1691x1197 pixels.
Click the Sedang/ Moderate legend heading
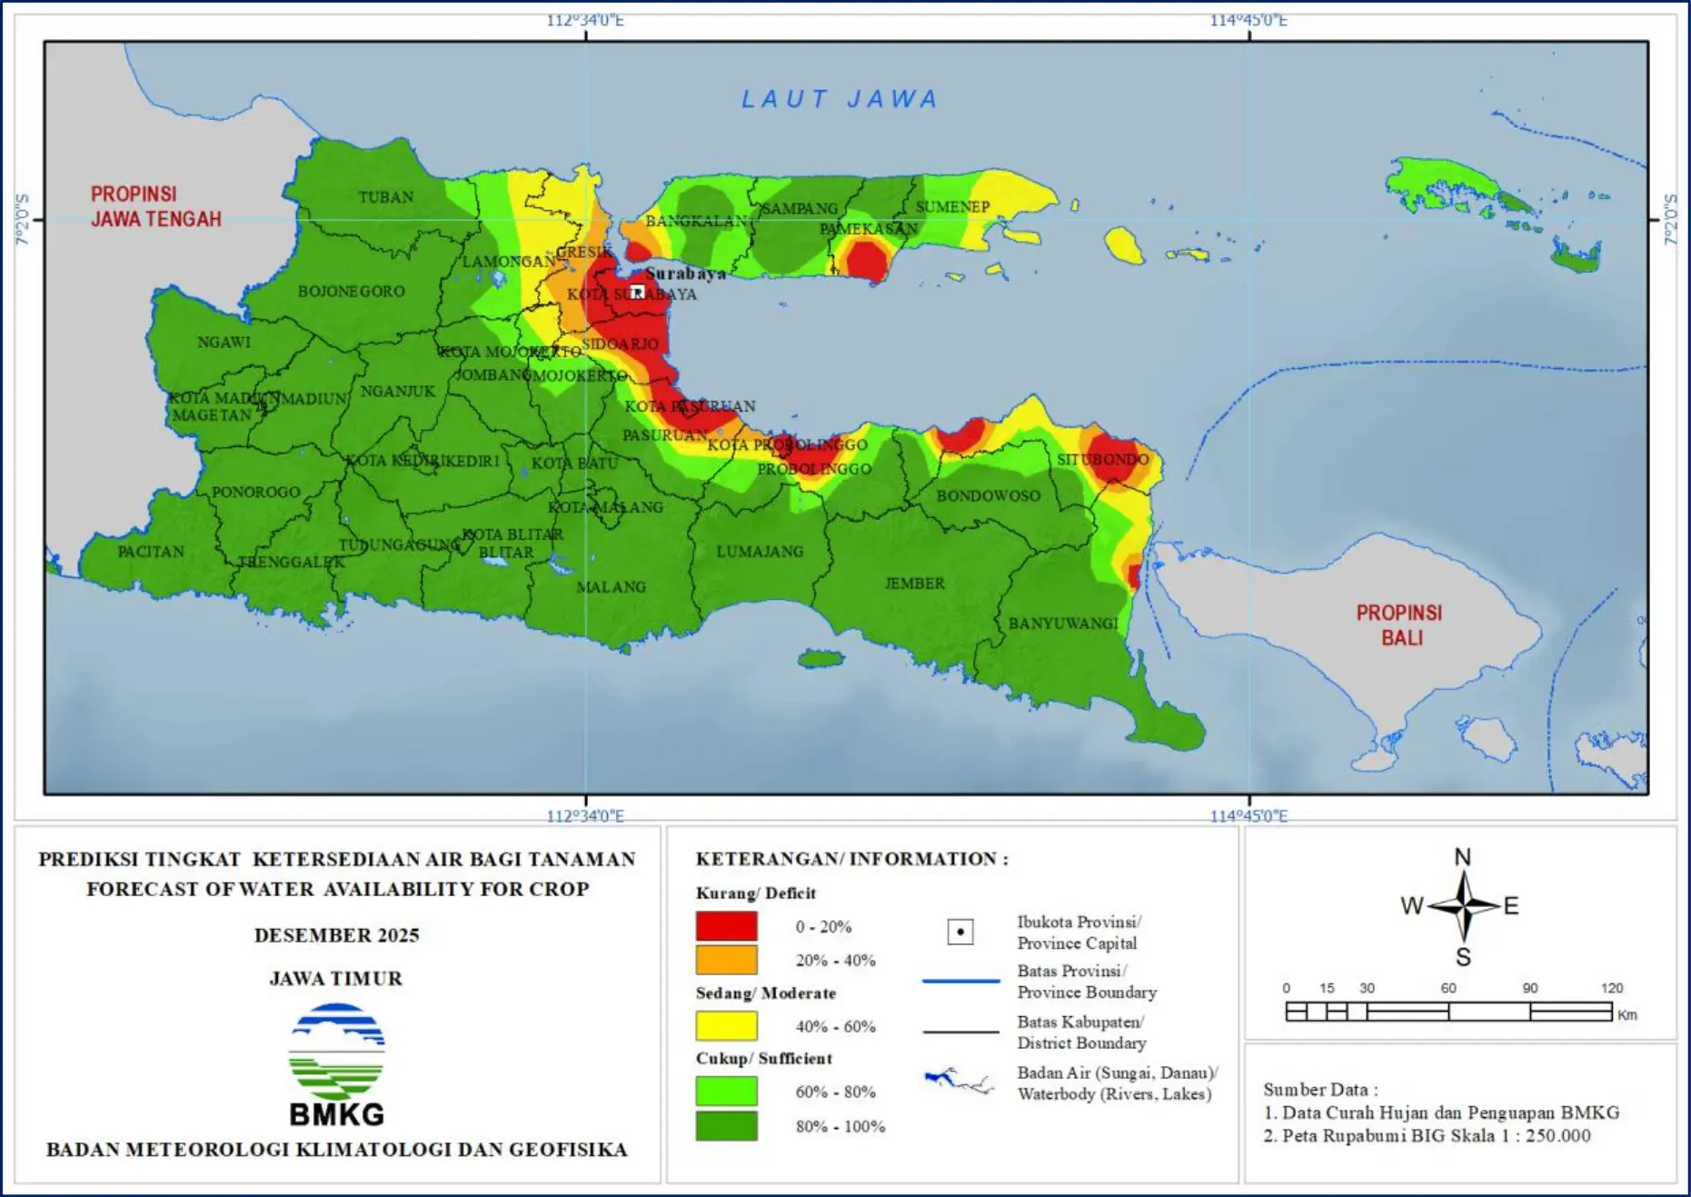[766, 993]
